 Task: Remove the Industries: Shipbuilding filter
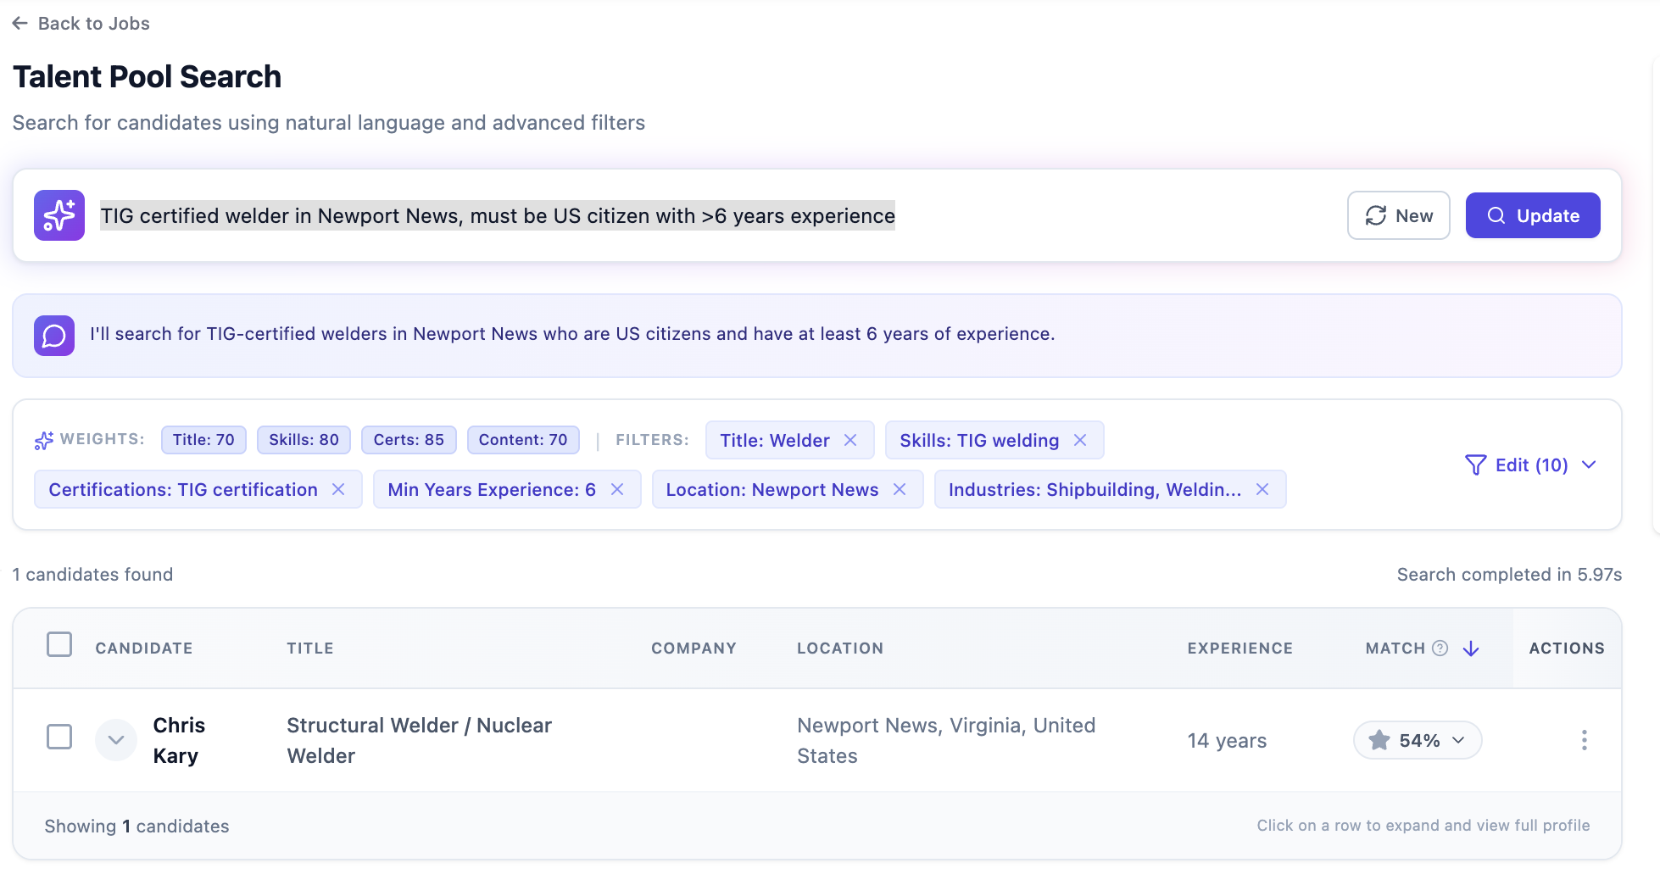click(x=1262, y=489)
